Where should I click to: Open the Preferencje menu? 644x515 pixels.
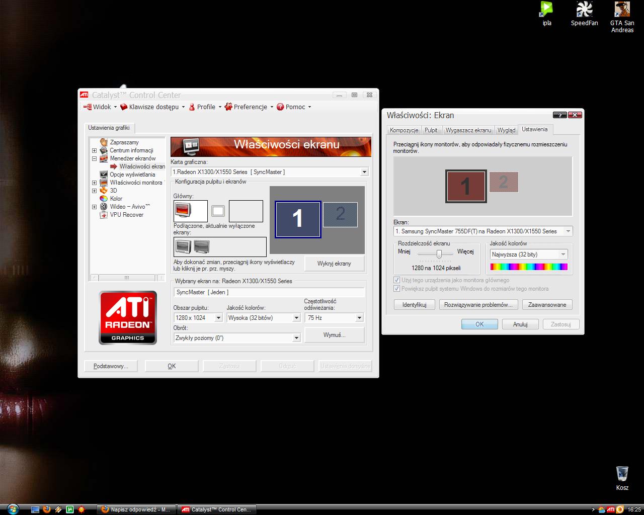pos(249,107)
